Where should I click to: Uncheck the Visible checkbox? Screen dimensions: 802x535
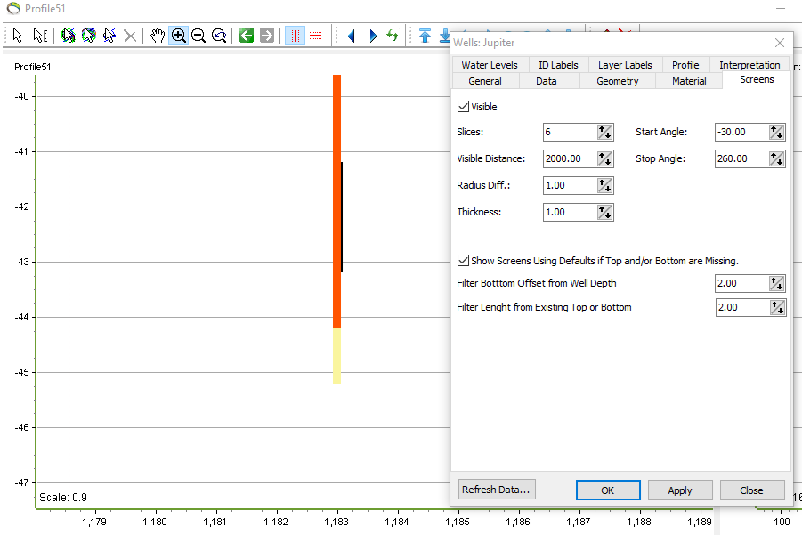click(463, 107)
